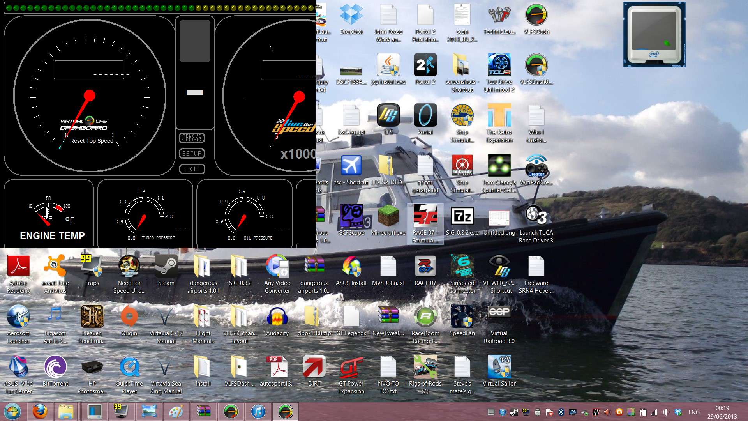
Task: Click the Intel CPU desktop gadget
Action: (x=654, y=35)
